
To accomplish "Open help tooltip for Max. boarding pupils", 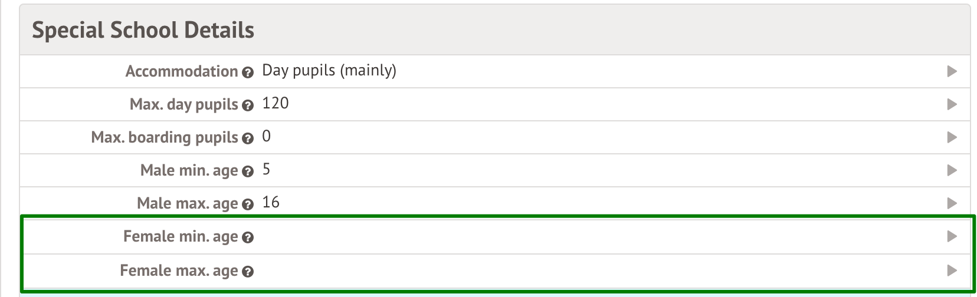I will pyautogui.click(x=248, y=138).
